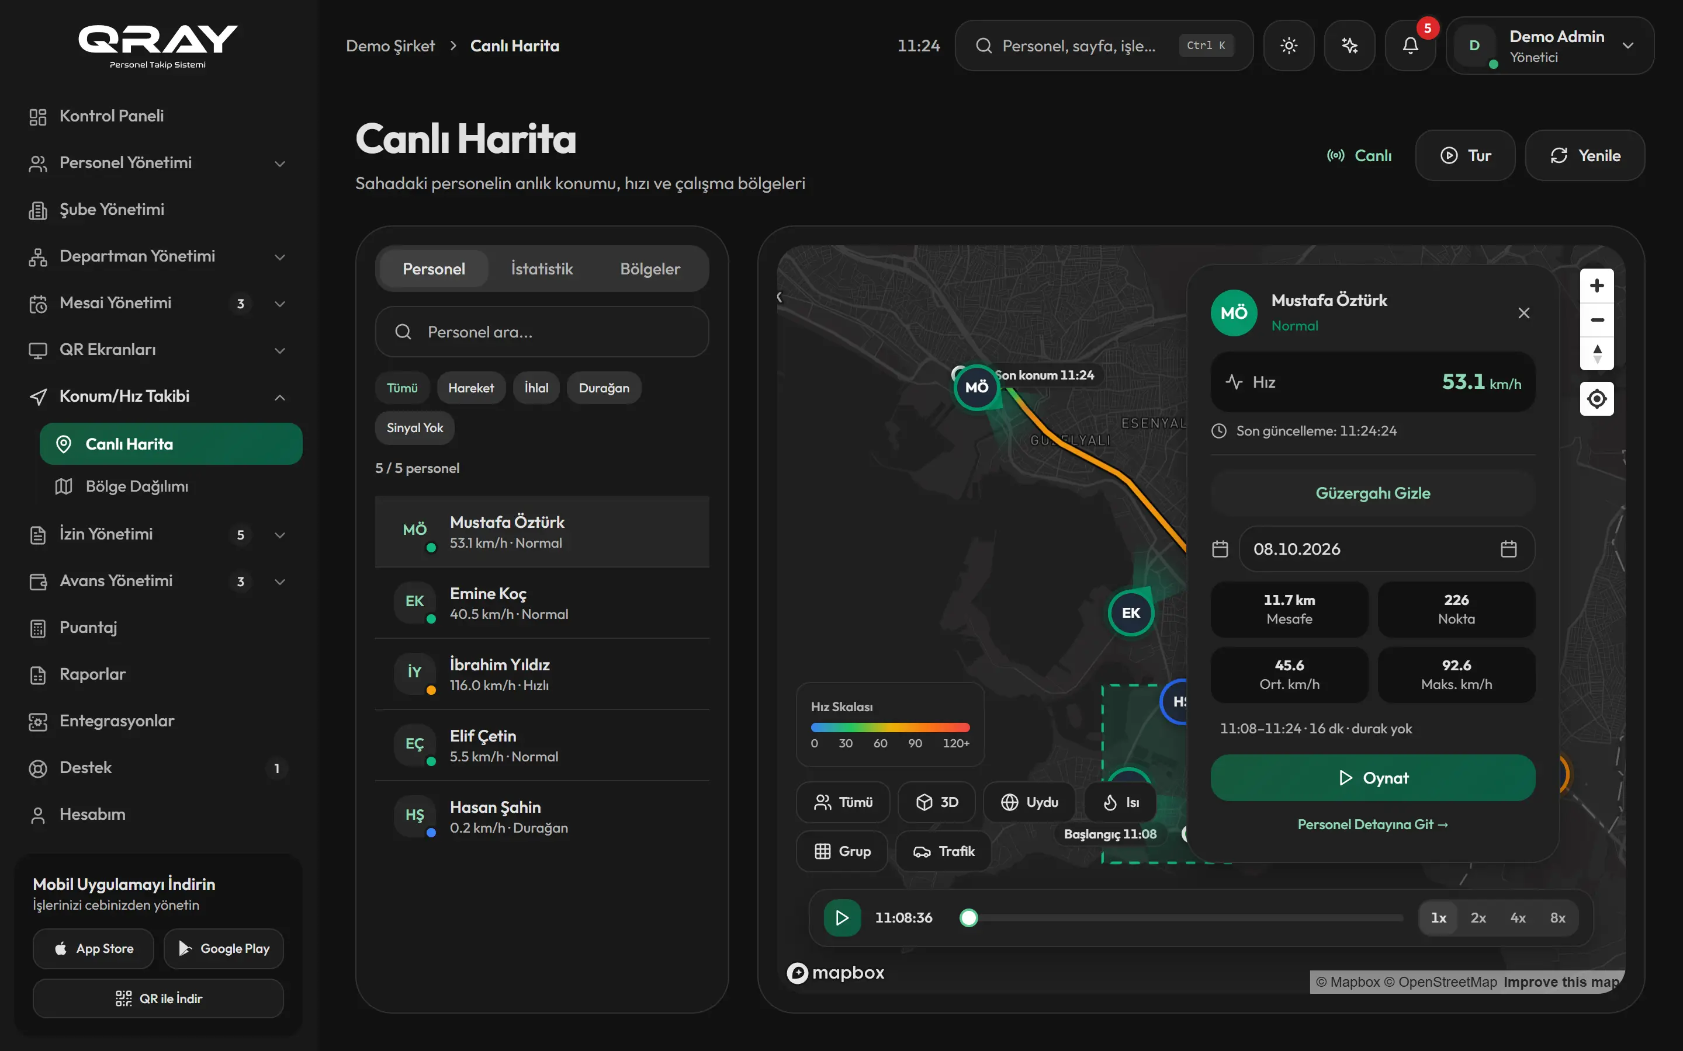The image size is (1683, 1051).
Task: Open calendar picker icon in date field
Action: [x=1508, y=549]
